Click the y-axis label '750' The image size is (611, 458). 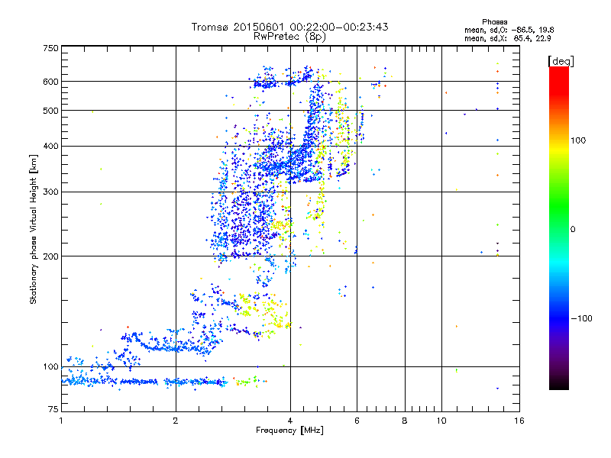50,48
